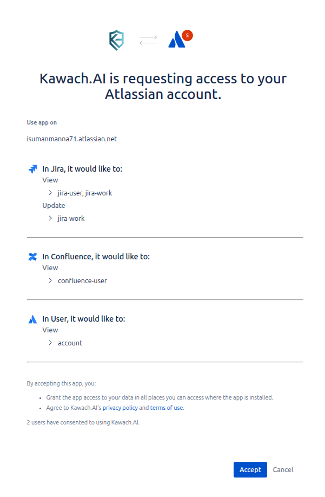This screenshot has height=497, width=325.
Task: Cancel the access request
Action: tap(283, 469)
